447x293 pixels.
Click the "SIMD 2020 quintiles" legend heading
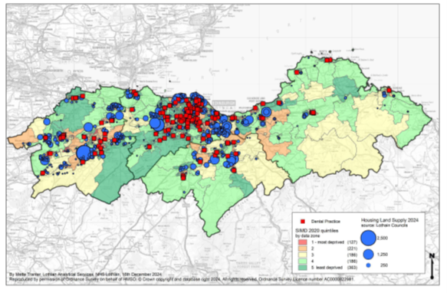(x=317, y=231)
